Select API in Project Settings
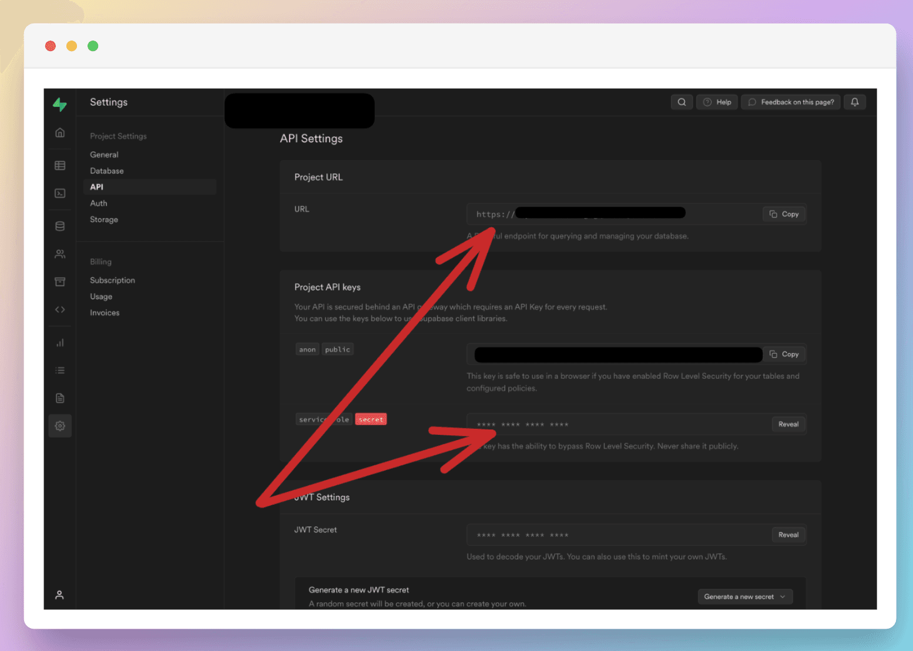Viewport: 913px width, 651px height. point(150,187)
